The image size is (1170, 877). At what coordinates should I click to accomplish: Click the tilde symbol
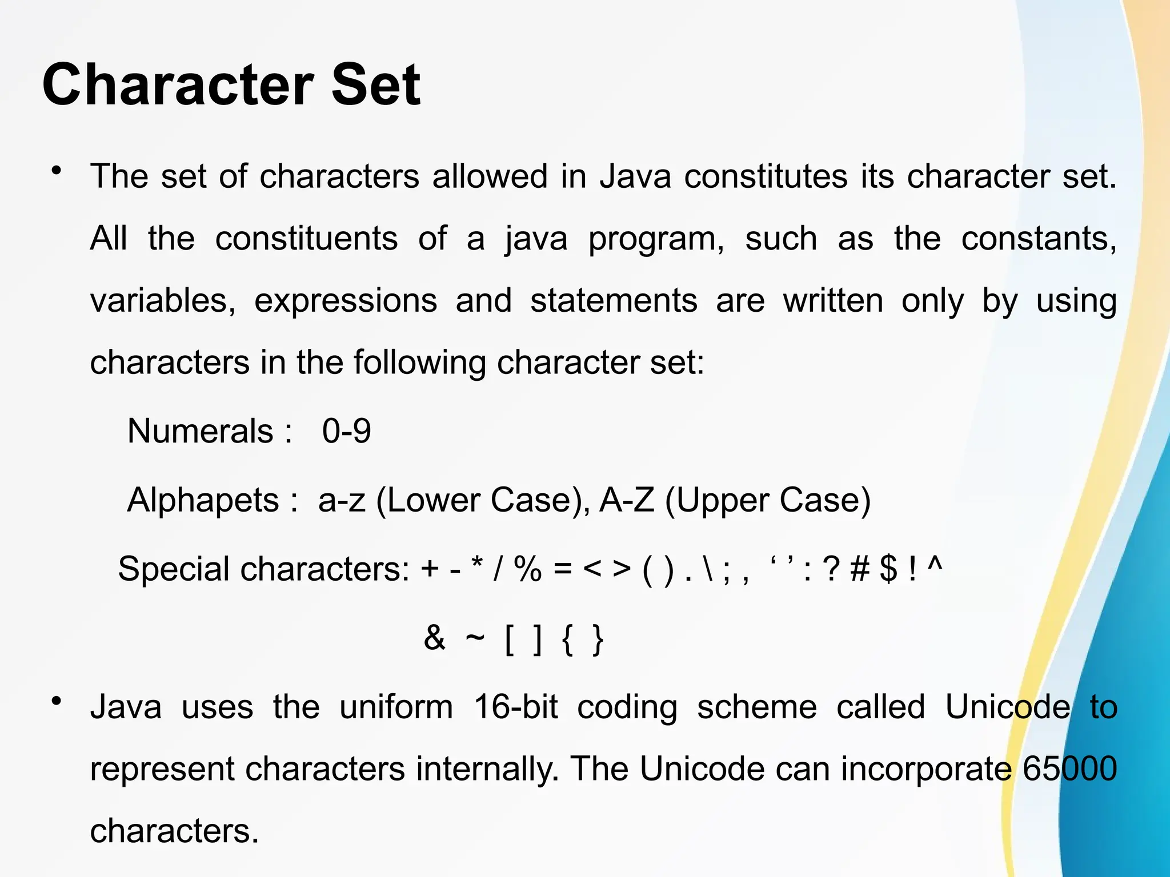tap(475, 637)
